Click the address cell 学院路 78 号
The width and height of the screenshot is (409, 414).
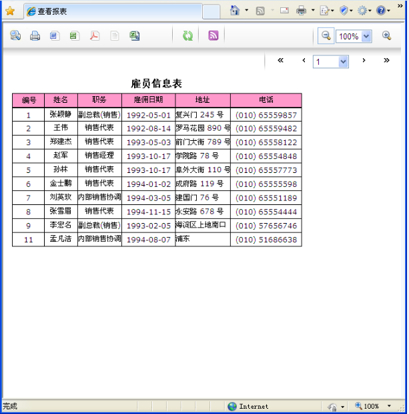(203, 156)
